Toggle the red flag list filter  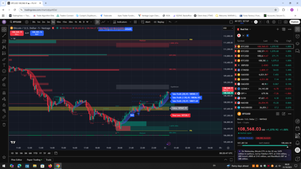(x=239, y=35)
